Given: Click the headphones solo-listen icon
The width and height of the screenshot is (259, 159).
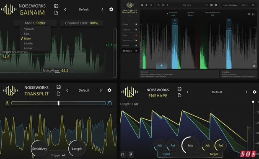Looking at the screenshot, I should pyautogui.click(x=253, y=14).
